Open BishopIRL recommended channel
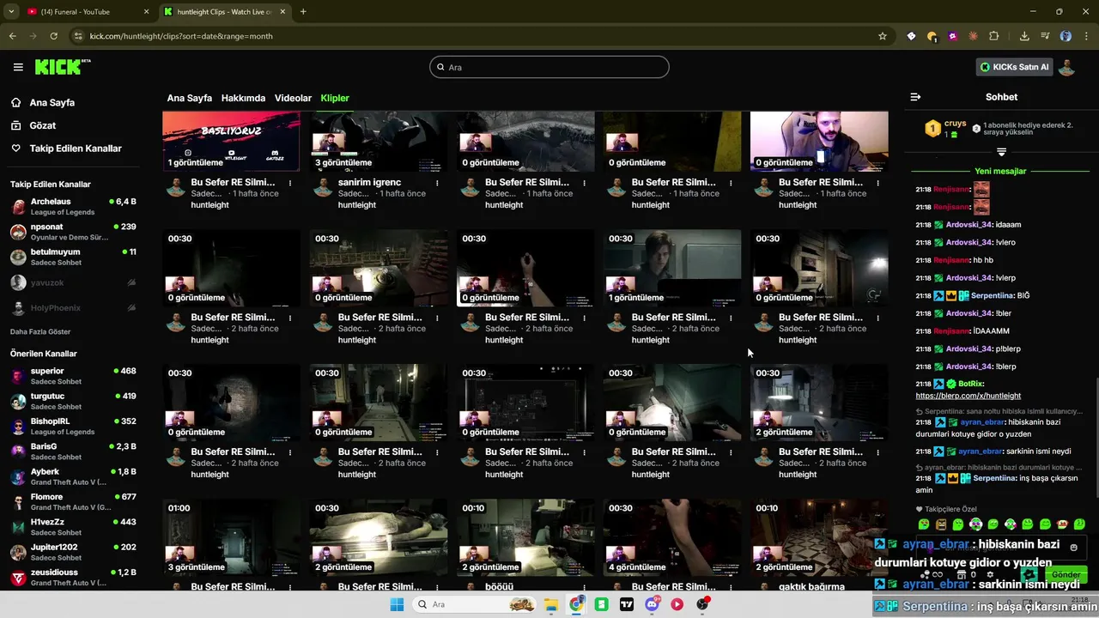 [x=73, y=427]
